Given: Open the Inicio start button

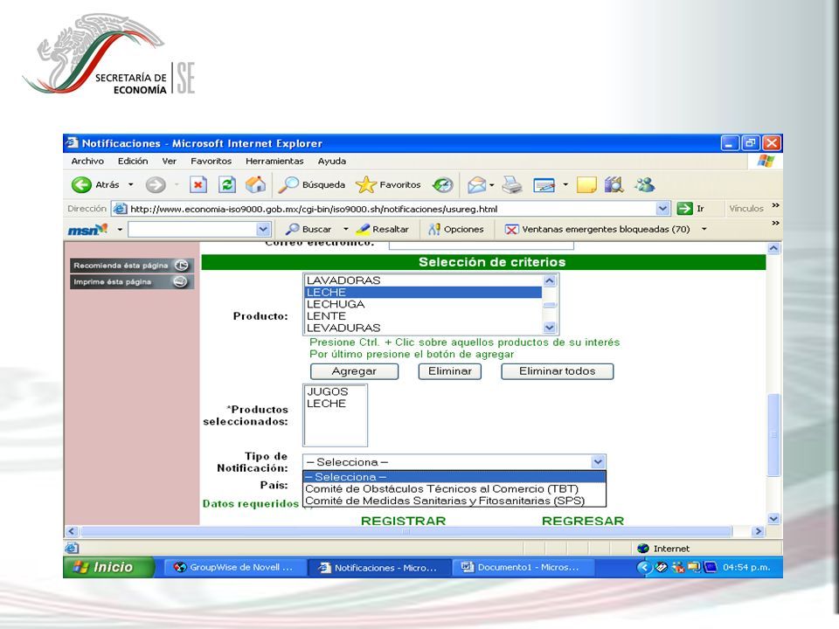Looking at the screenshot, I should click(108, 567).
